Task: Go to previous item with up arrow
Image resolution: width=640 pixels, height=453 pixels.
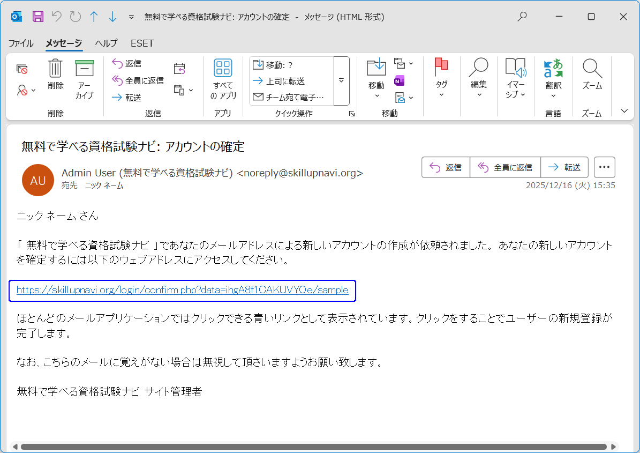Action: tap(94, 17)
